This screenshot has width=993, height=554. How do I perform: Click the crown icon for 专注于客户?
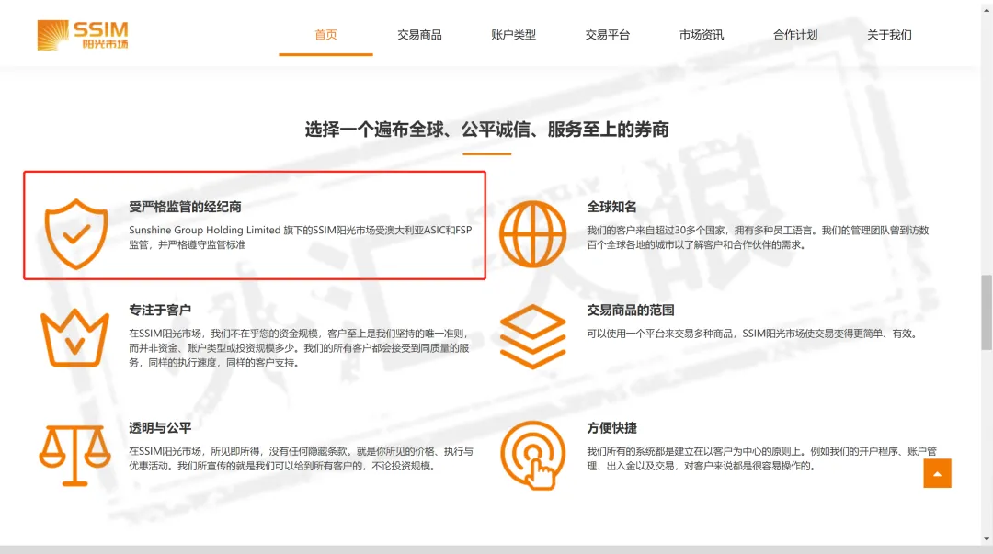(74, 337)
